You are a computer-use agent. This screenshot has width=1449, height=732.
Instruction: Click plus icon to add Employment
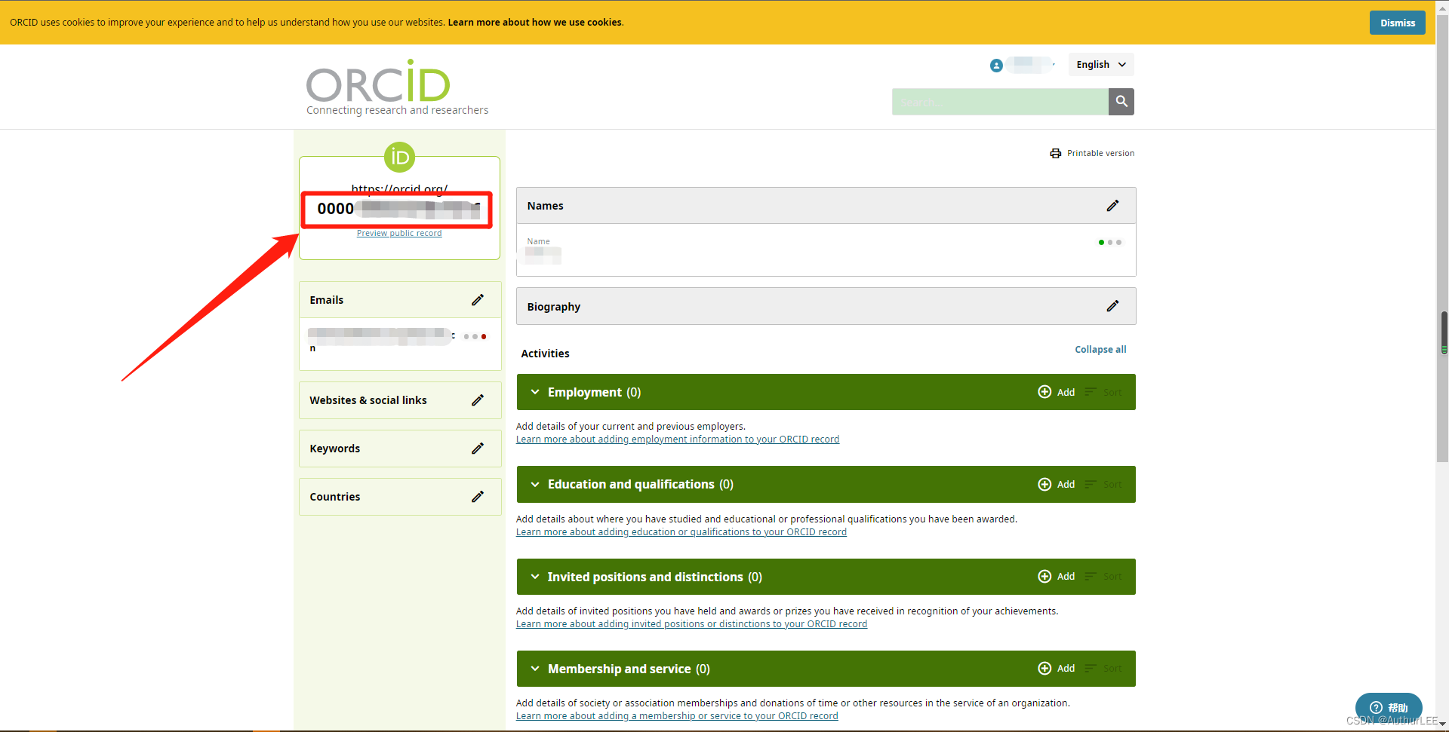[x=1044, y=392]
